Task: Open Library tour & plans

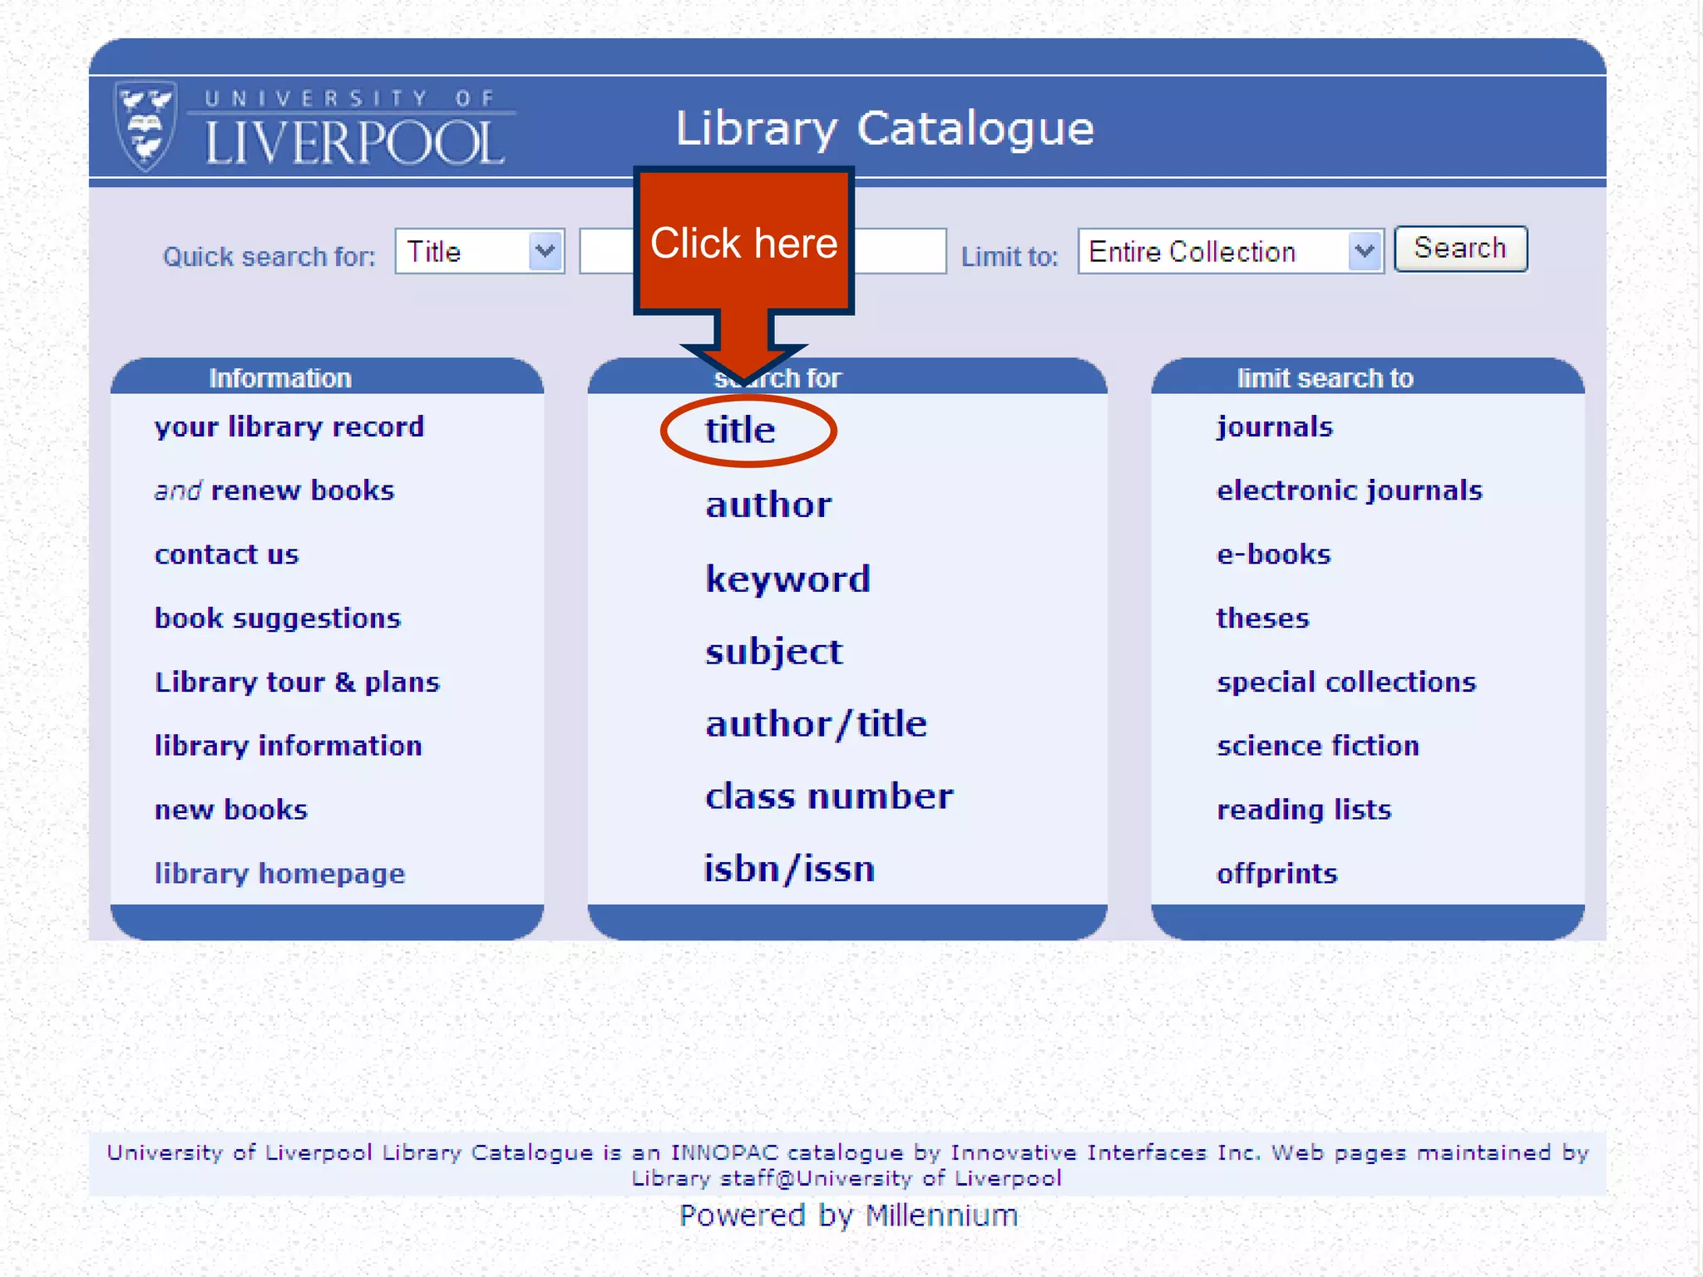Action: (297, 683)
